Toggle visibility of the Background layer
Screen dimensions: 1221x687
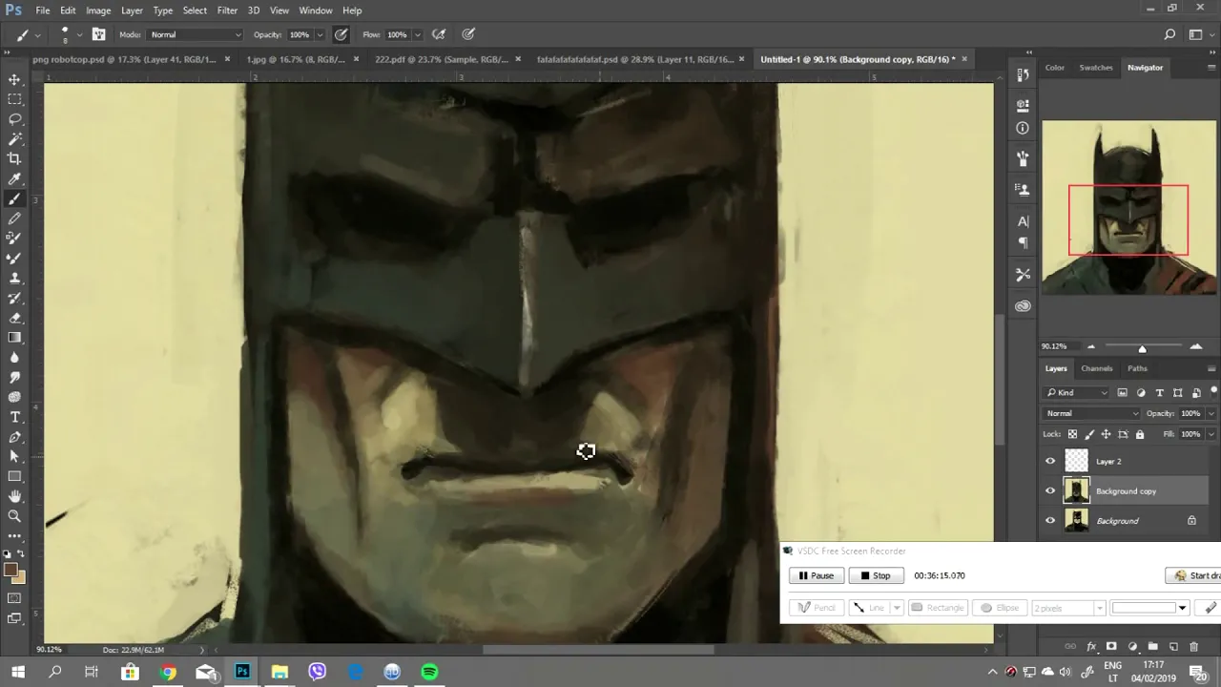click(x=1050, y=521)
